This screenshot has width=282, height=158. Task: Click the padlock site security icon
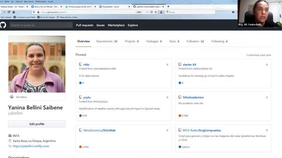point(38,12)
